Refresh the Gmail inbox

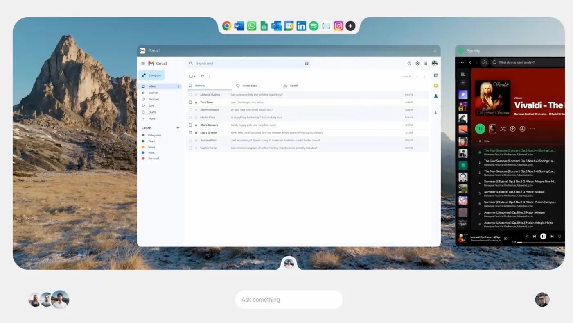(x=202, y=76)
